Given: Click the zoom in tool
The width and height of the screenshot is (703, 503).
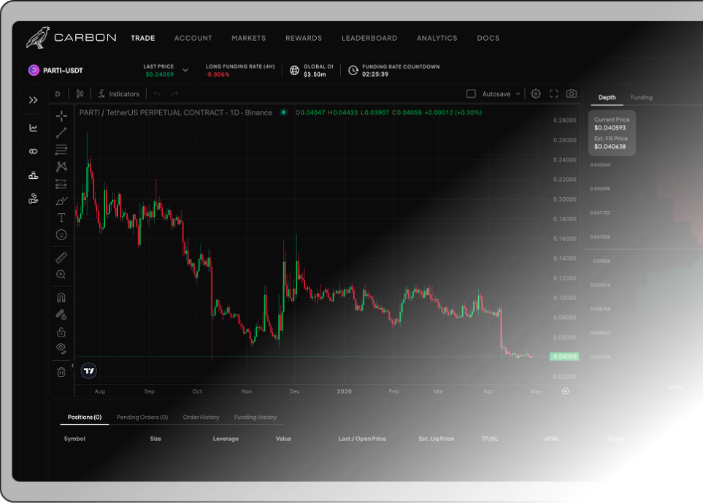Looking at the screenshot, I should (61, 274).
